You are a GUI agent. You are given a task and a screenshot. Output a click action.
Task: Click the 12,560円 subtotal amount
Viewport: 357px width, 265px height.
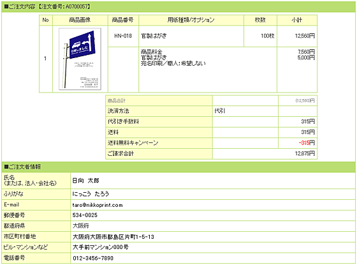(305, 36)
